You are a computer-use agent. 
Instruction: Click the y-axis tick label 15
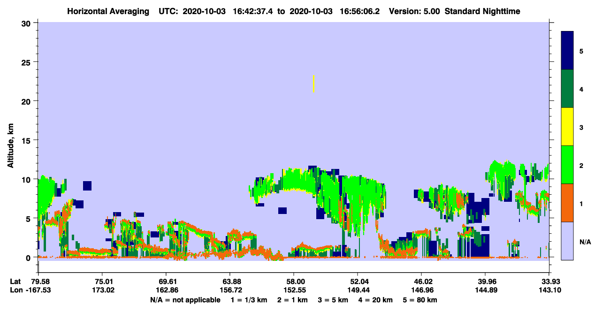click(27, 140)
